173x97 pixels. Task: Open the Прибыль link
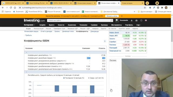pos(28,35)
